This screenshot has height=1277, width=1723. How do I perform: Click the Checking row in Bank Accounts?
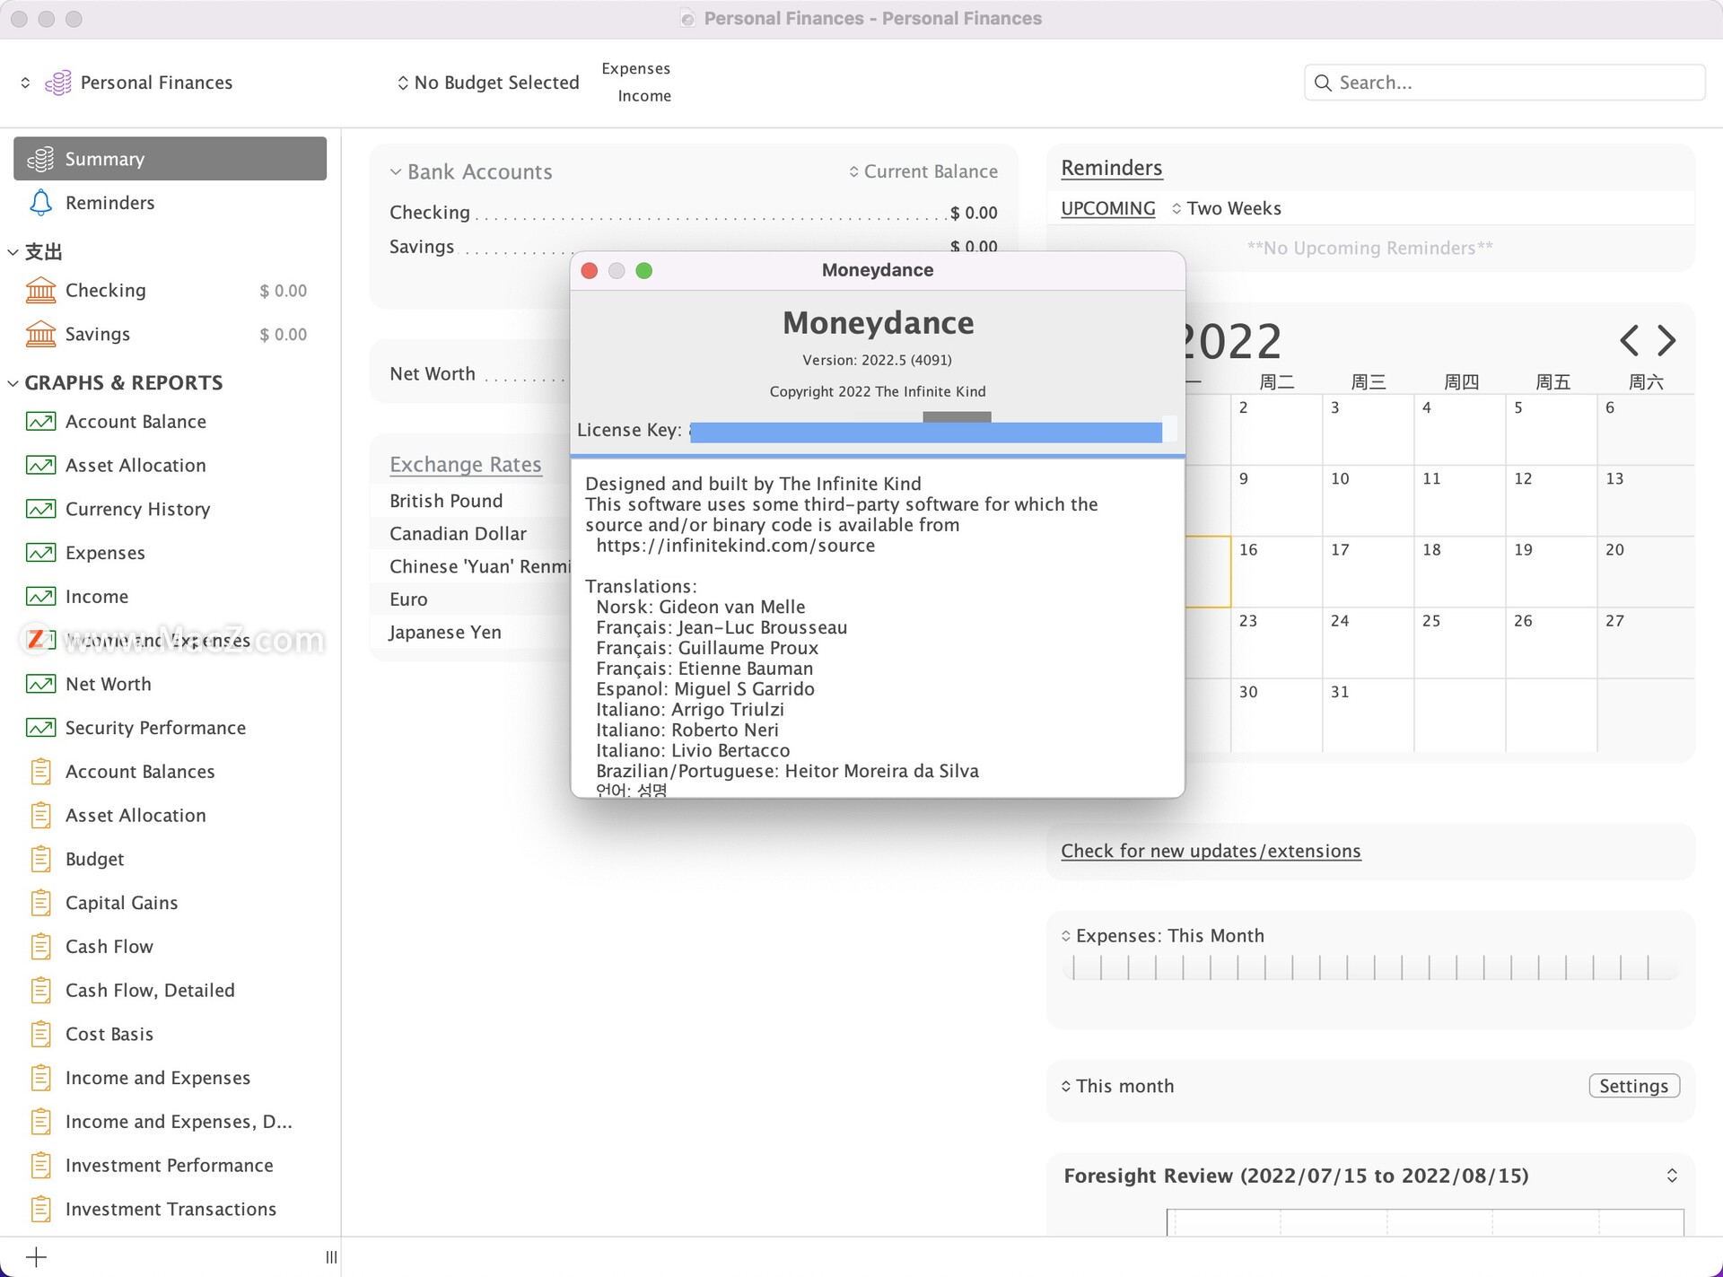(x=693, y=213)
